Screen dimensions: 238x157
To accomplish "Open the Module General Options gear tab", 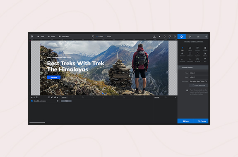I will [x=181, y=36].
